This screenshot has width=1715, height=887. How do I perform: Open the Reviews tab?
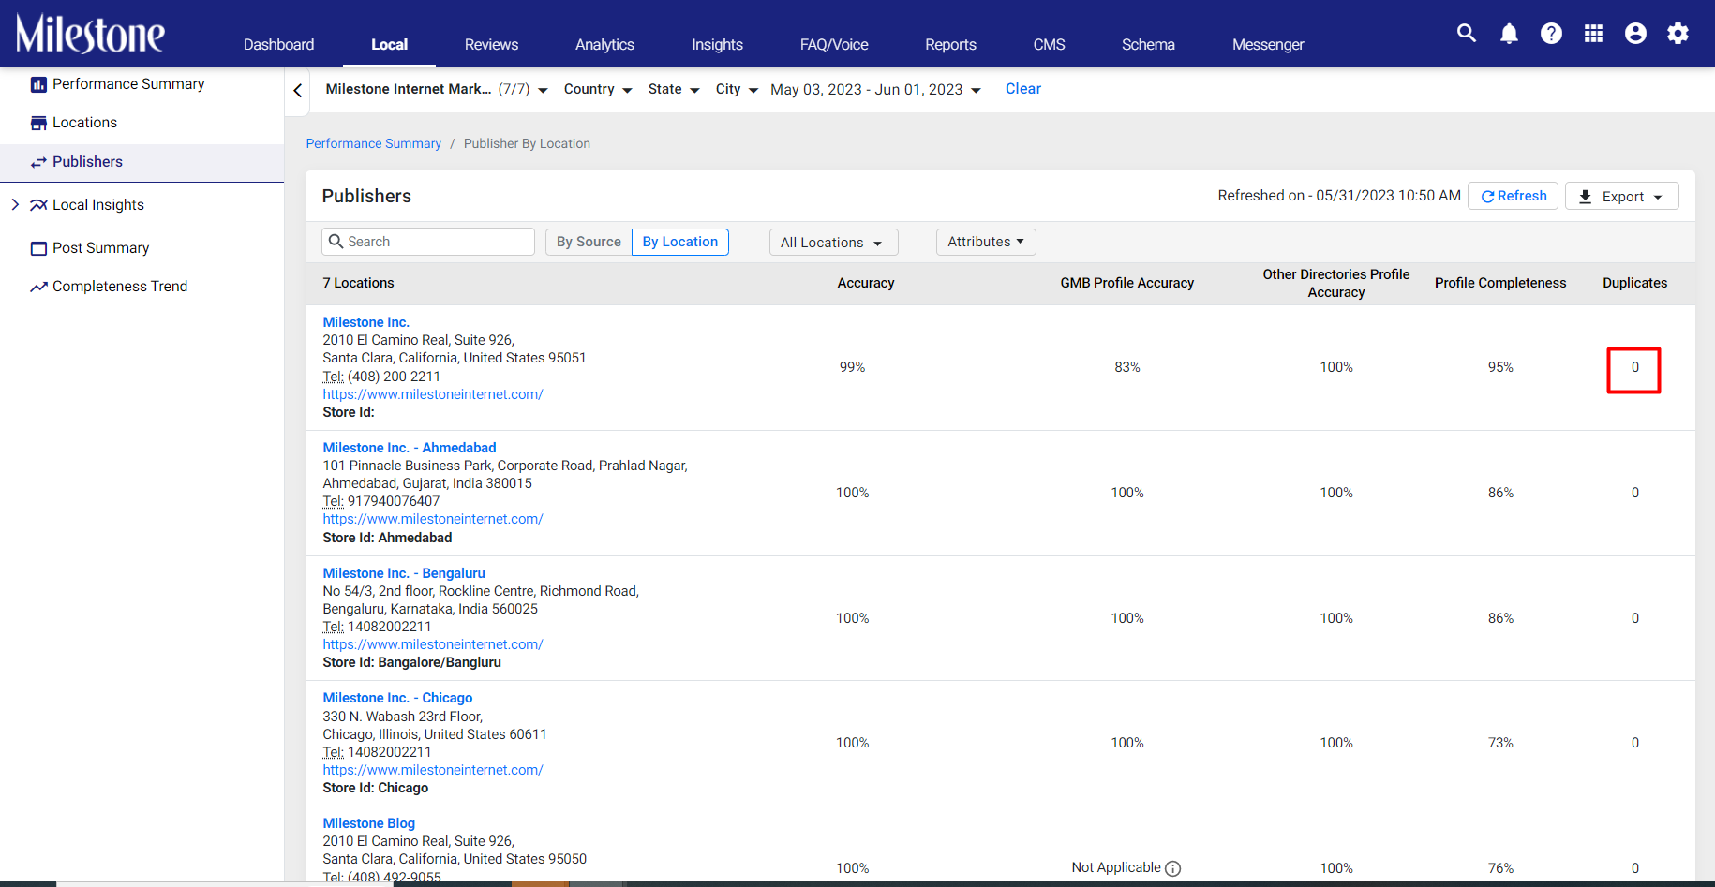(x=491, y=44)
